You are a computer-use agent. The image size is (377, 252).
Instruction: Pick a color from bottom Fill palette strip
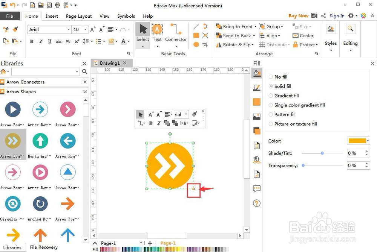164,249
